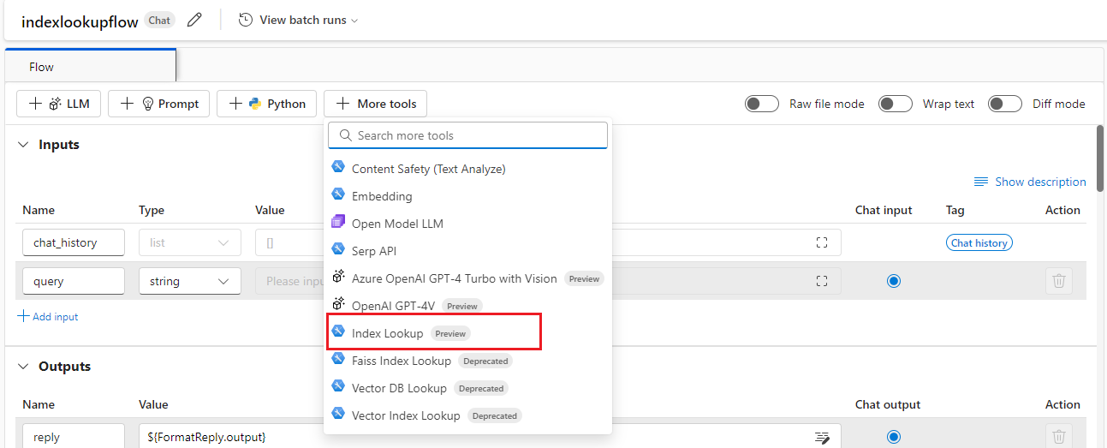
Task: Click the Azure OpenAI GPT-4 Turbo with Vision icon
Action: pos(338,278)
